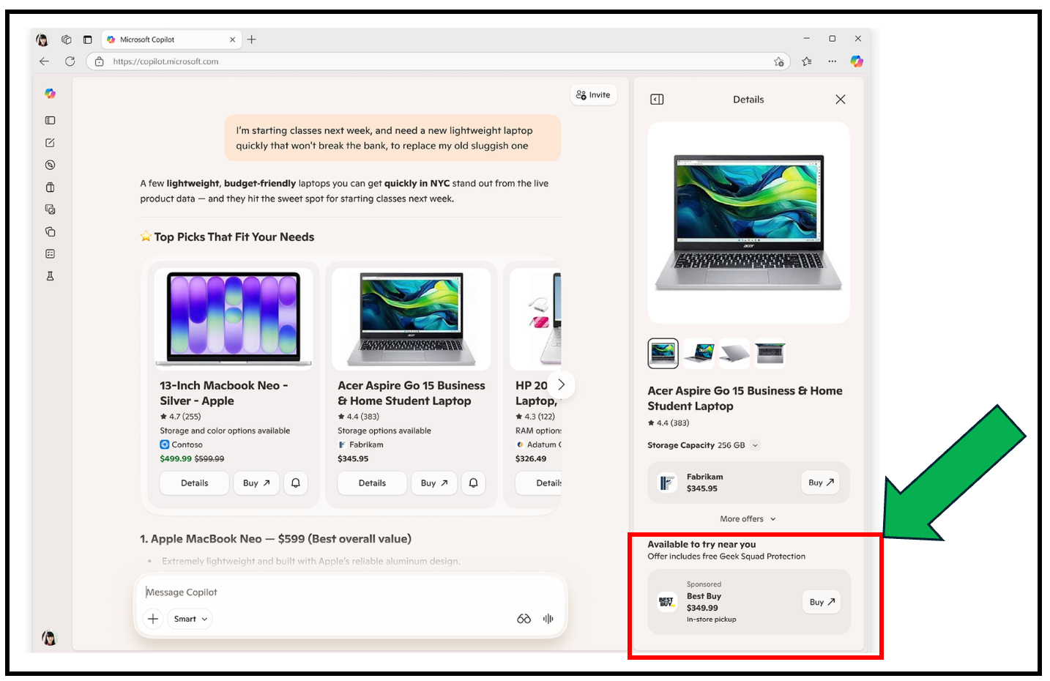1050x681 pixels.
Task: Click the $499.99 sale price
Action: (176, 459)
